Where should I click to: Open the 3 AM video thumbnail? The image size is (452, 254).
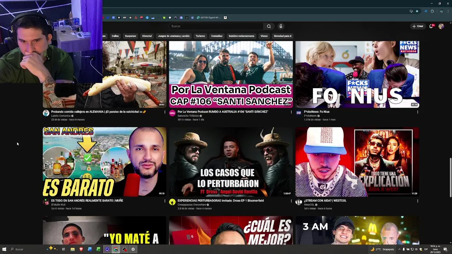(357, 230)
